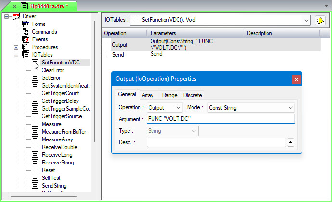This screenshot has width=332, height=202.
Task: Click the Driver root node icon
Action: coord(16,16)
